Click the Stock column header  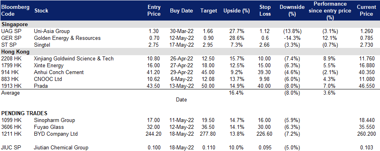[x=41, y=11]
